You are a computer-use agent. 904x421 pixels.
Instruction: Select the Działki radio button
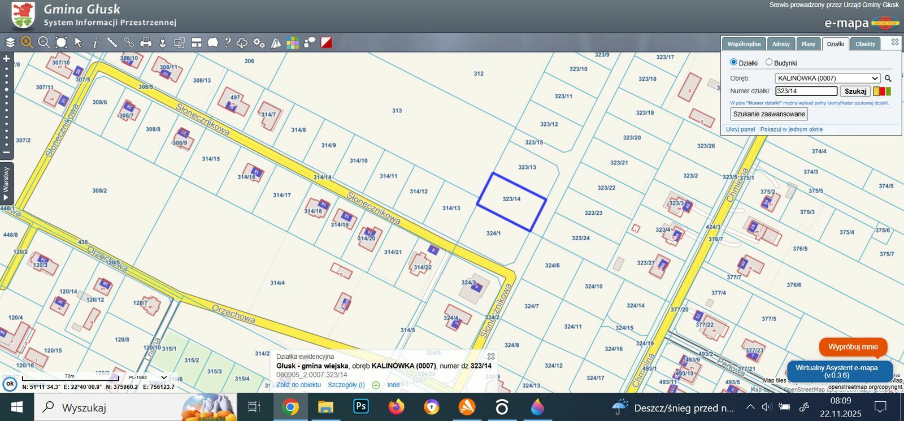pos(734,62)
